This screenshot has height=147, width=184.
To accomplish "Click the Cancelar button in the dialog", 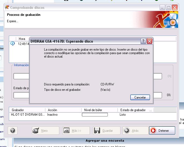I will click(x=140, y=97).
